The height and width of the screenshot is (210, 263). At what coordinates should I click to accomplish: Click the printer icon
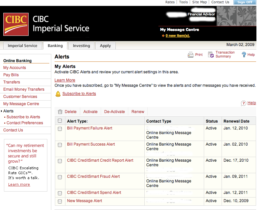[191, 55]
